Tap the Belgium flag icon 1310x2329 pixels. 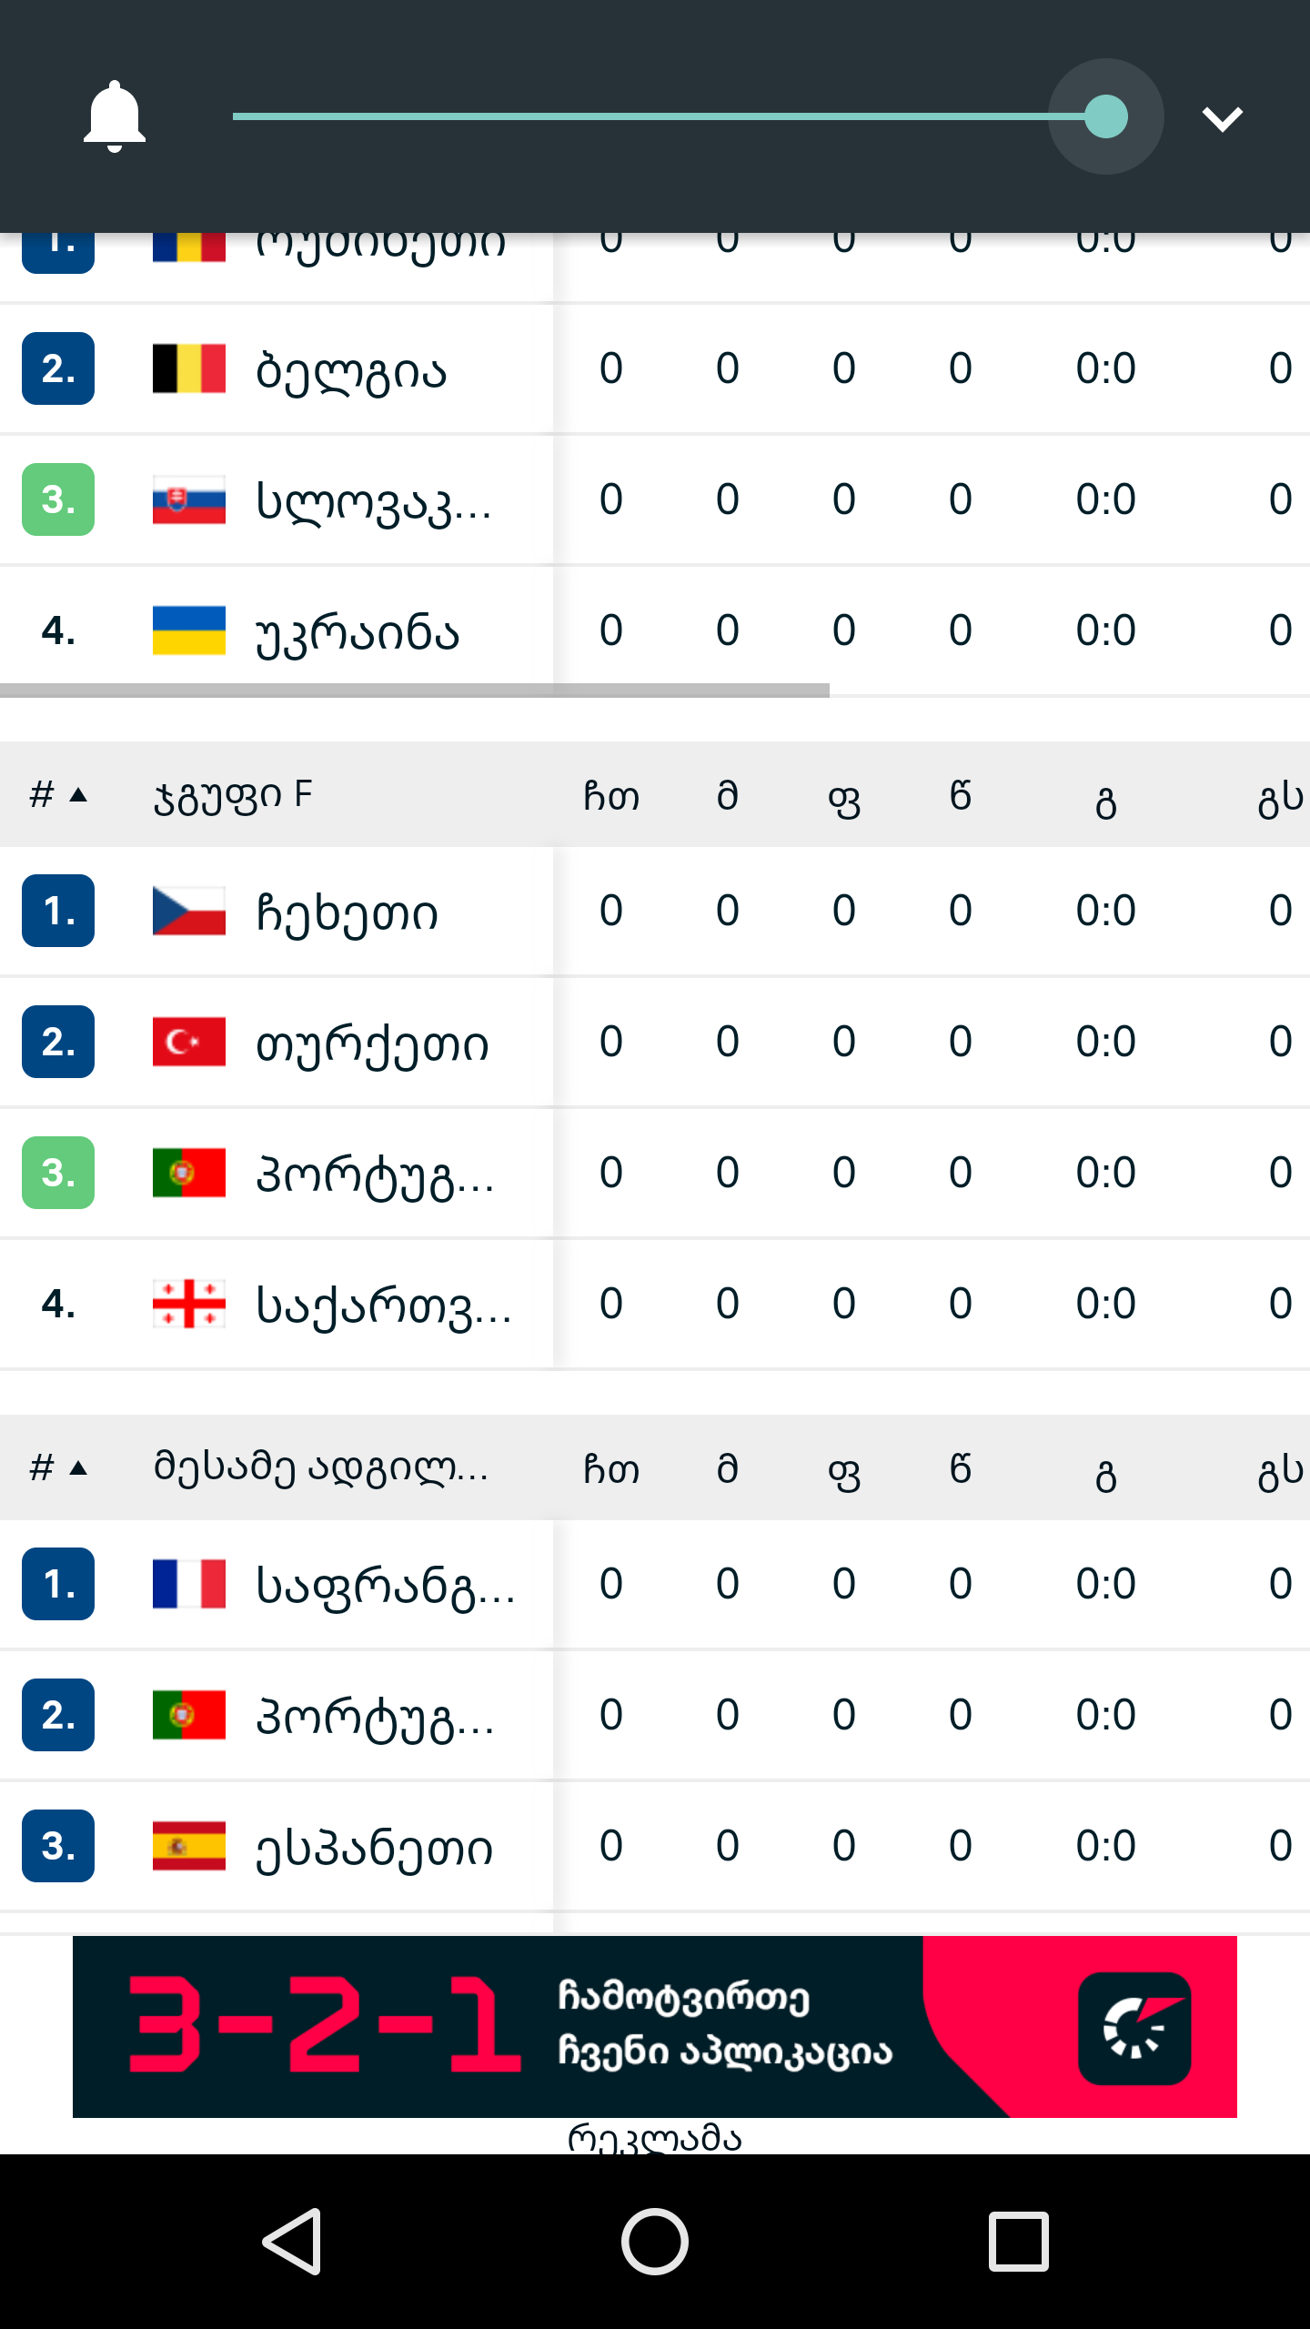188,368
